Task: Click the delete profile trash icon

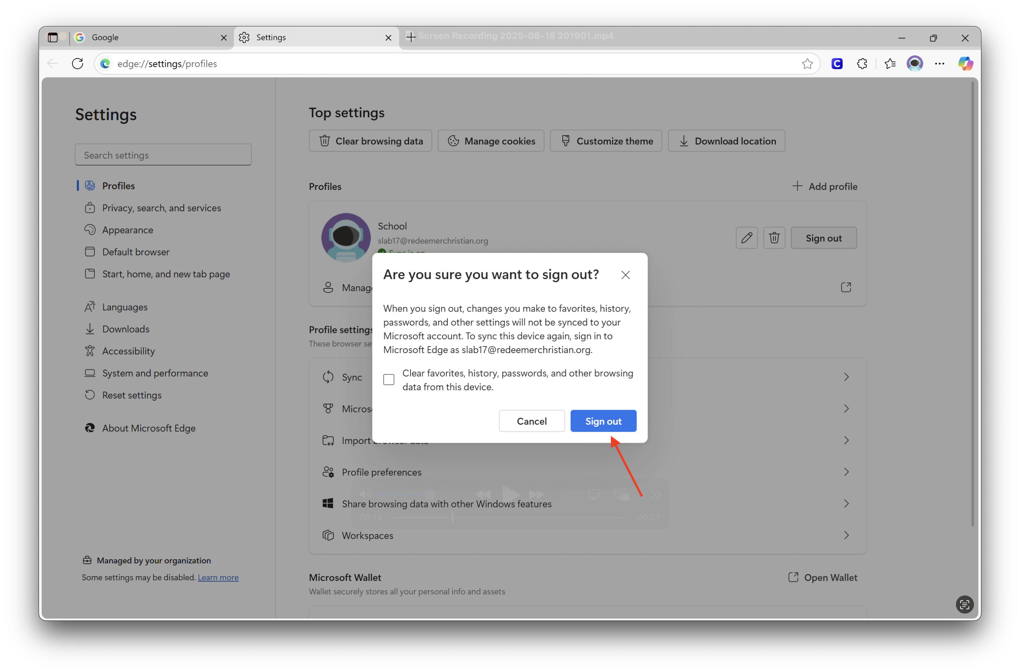Action: pyautogui.click(x=774, y=238)
